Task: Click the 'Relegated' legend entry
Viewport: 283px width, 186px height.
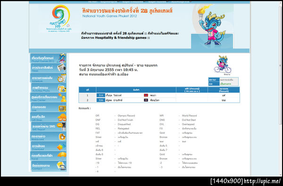Action: click(x=124, y=129)
